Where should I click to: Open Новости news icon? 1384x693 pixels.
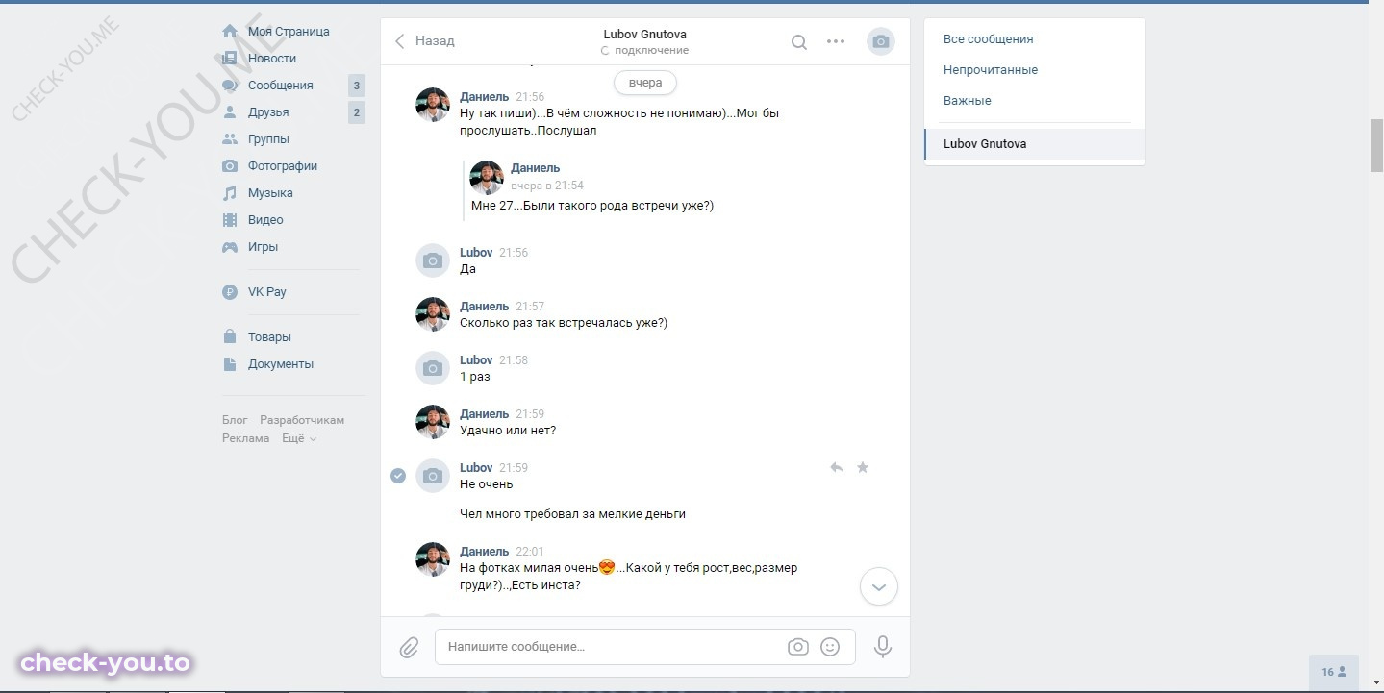(230, 59)
